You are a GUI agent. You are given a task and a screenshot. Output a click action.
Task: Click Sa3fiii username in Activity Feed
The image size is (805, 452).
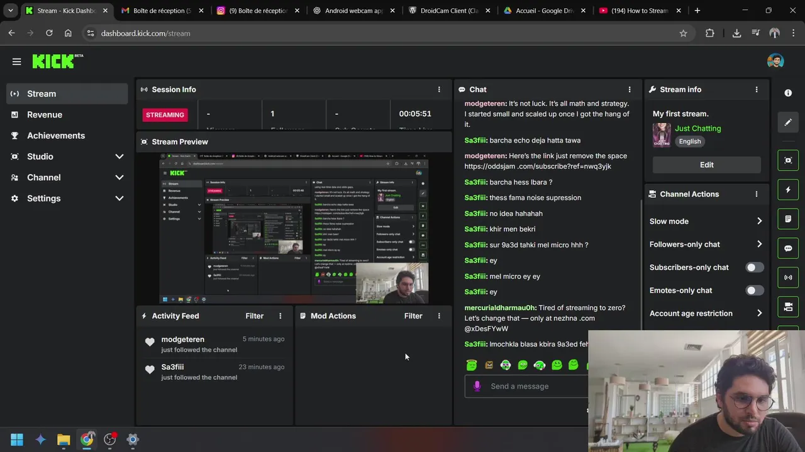[x=172, y=367]
